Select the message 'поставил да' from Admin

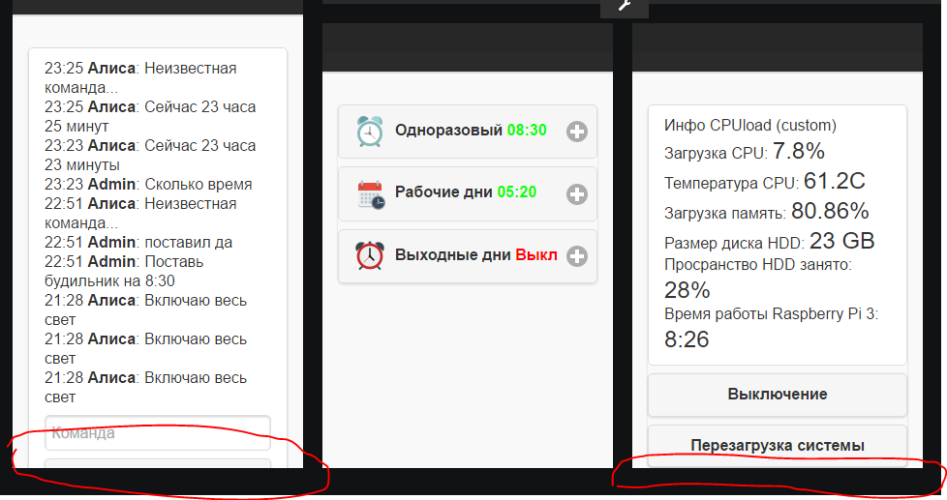tap(189, 243)
